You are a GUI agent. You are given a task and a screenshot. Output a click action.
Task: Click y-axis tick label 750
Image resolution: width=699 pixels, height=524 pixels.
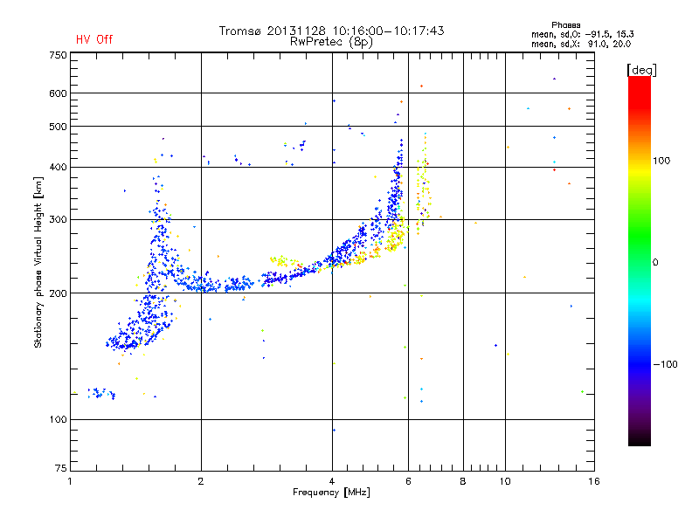coord(58,55)
